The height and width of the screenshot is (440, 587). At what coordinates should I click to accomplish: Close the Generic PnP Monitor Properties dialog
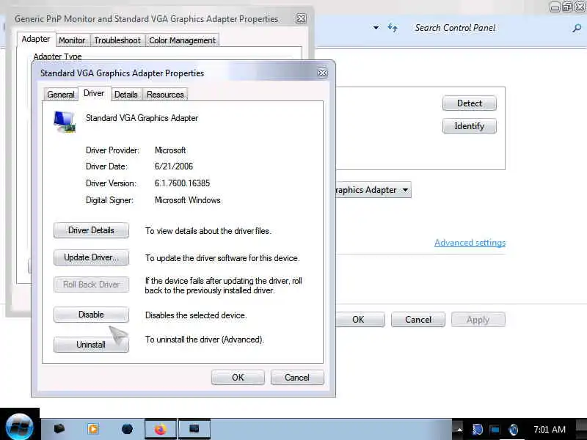301,19
